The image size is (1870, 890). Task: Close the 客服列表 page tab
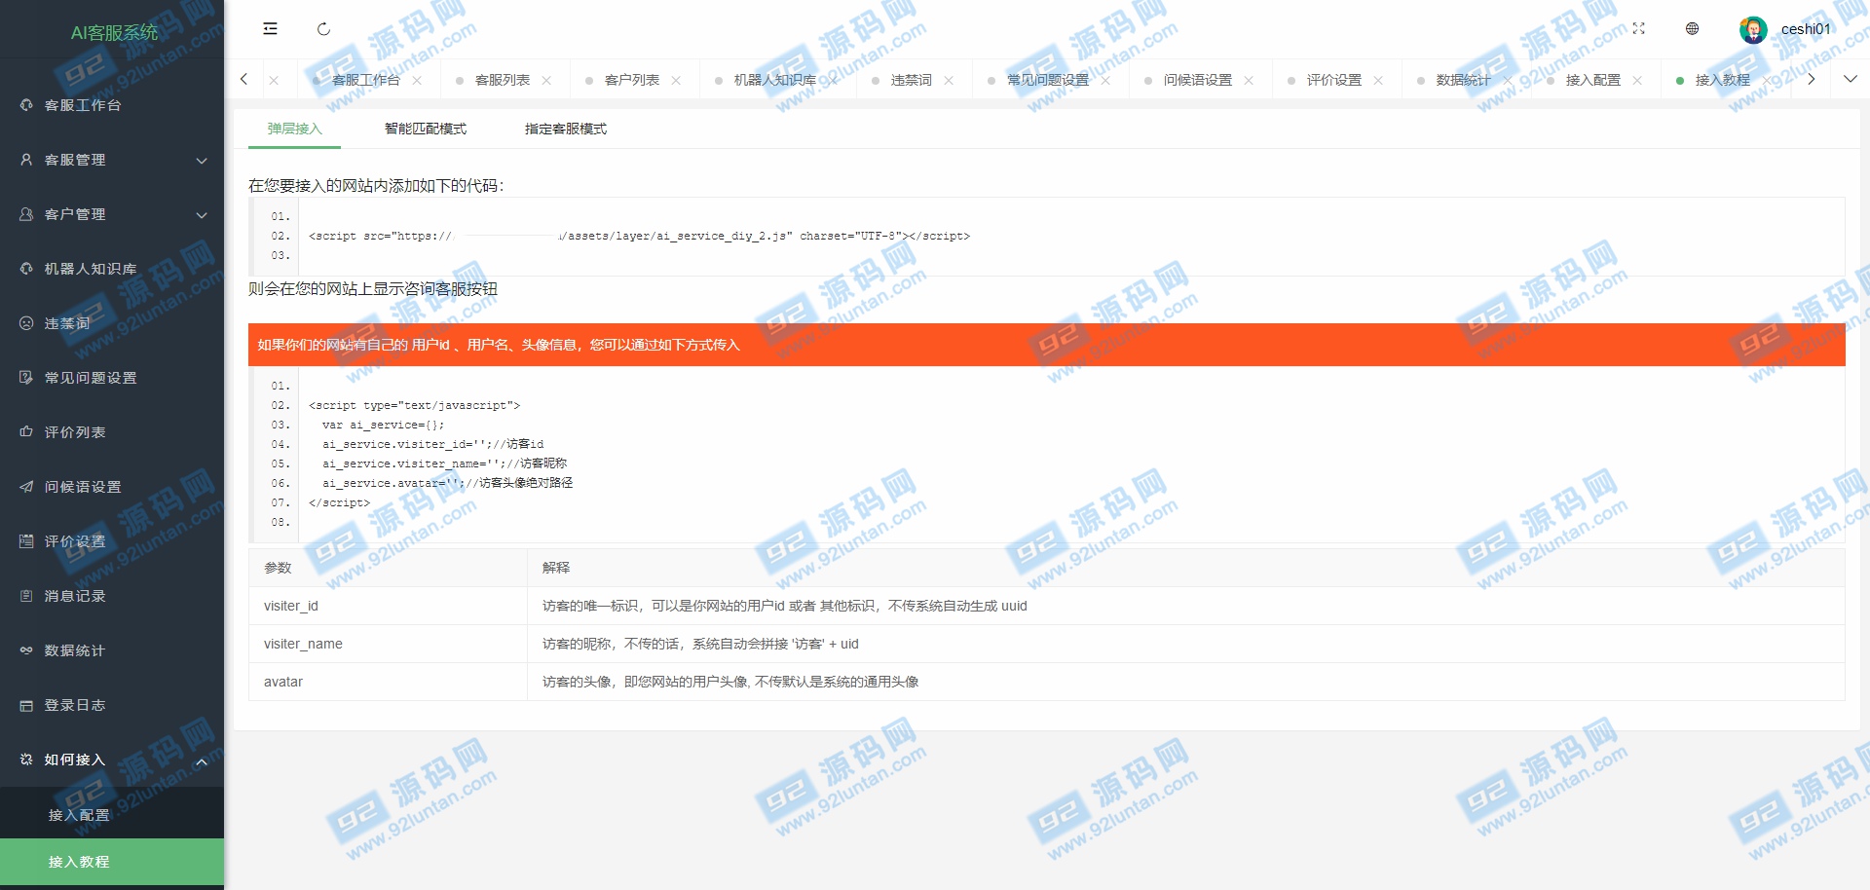point(546,80)
